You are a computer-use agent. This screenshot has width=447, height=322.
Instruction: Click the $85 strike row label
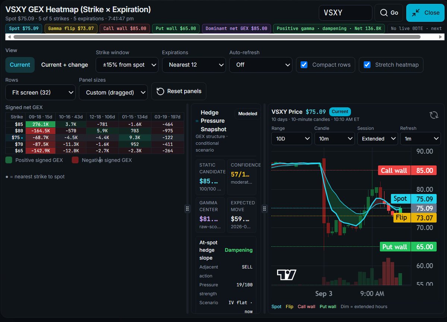(x=16, y=124)
